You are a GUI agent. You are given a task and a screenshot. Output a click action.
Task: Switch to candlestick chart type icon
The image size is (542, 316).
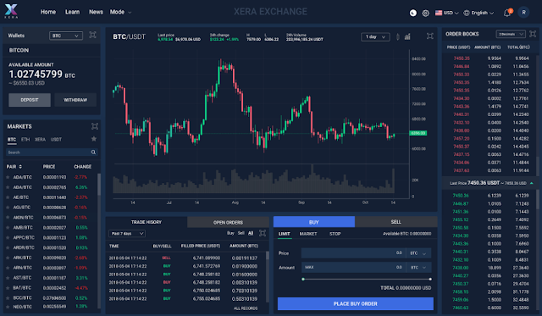pyautogui.click(x=398, y=36)
